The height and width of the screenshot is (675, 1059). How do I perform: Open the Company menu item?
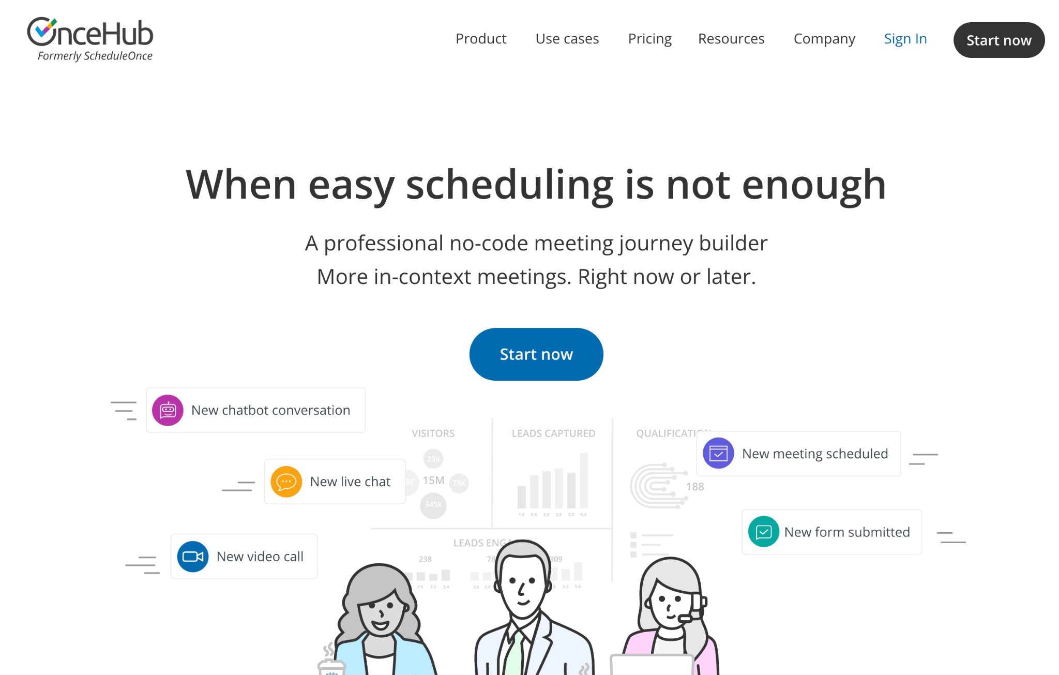(x=824, y=39)
